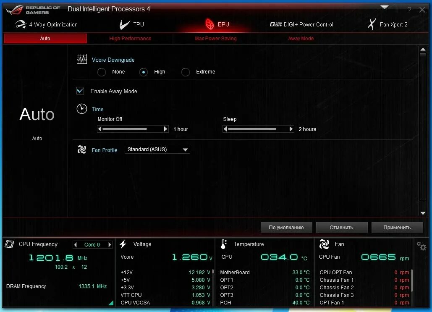Click the ROG Republic of Gamers logo
Viewport: 432px width, 312px height.
(x=33, y=10)
